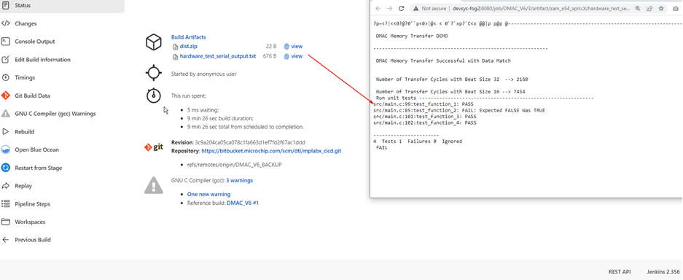Click the dist.zip file icon
The image size is (683, 280).
tap(175, 46)
